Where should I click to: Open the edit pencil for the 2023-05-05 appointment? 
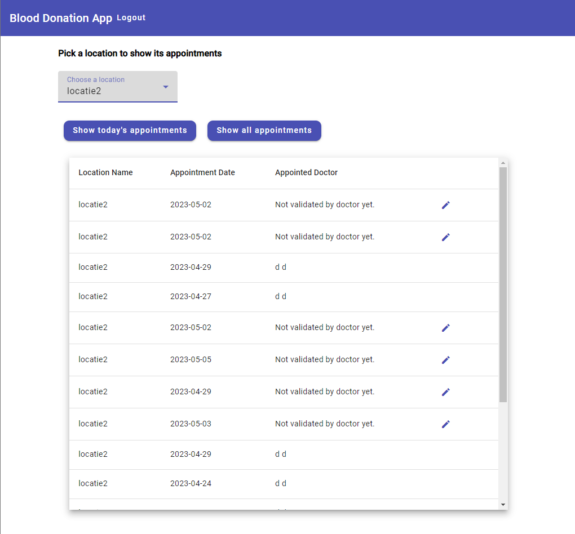[x=445, y=359]
